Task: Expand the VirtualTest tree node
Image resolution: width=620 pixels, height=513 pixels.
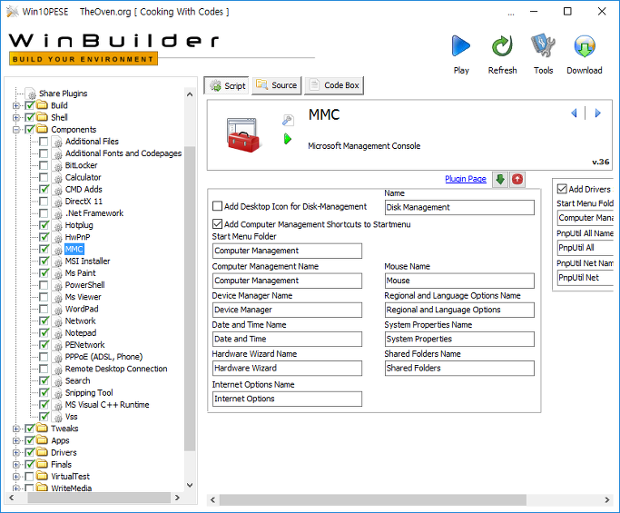Action: (x=16, y=476)
